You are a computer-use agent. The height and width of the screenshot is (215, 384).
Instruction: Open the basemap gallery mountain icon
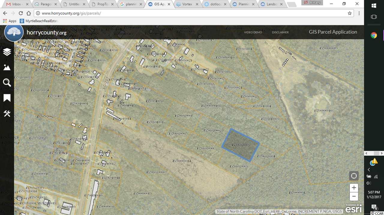[7, 68]
